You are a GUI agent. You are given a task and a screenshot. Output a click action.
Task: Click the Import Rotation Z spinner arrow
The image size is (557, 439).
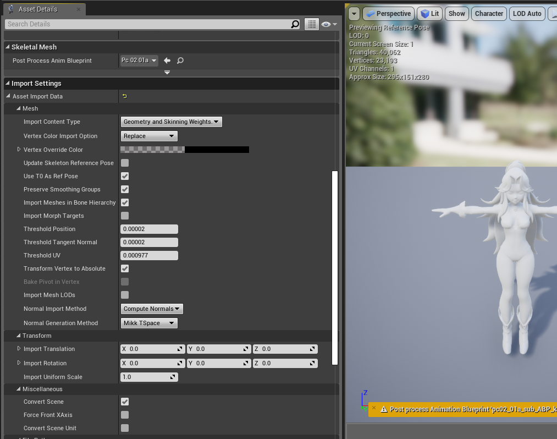pyautogui.click(x=312, y=363)
